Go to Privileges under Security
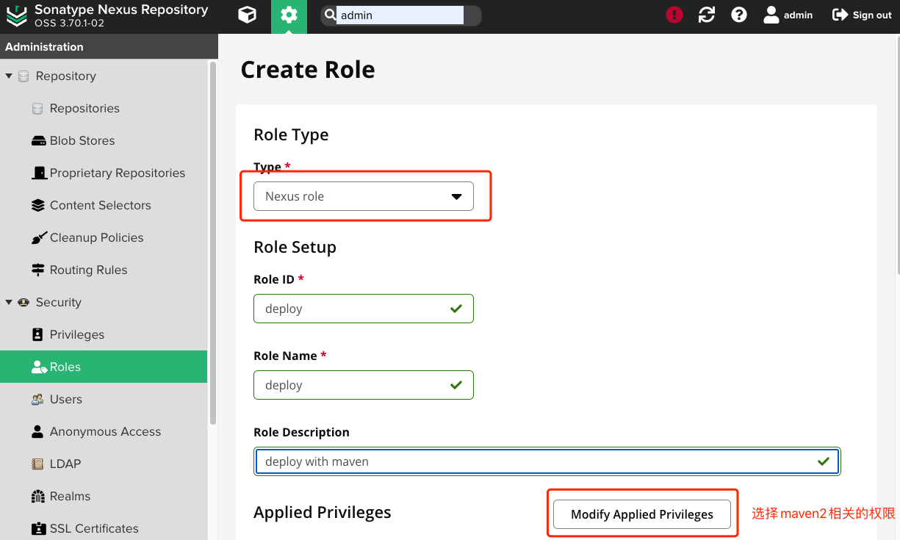This screenshot has width=900, height=540. pos(77,335)
